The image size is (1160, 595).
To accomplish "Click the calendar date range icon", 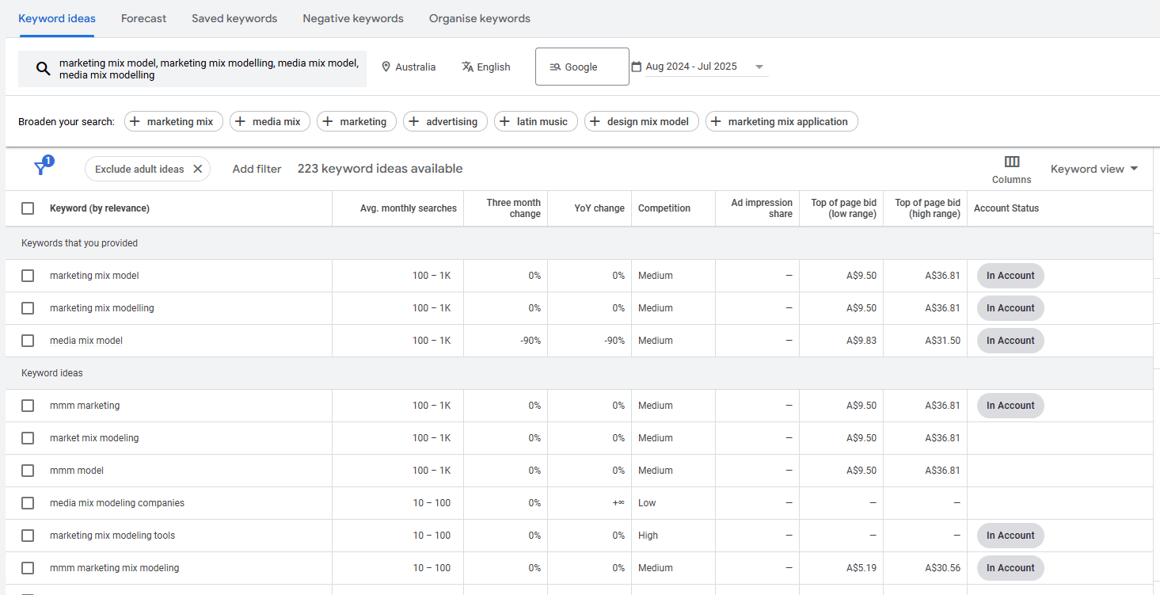I will [636, 67].
